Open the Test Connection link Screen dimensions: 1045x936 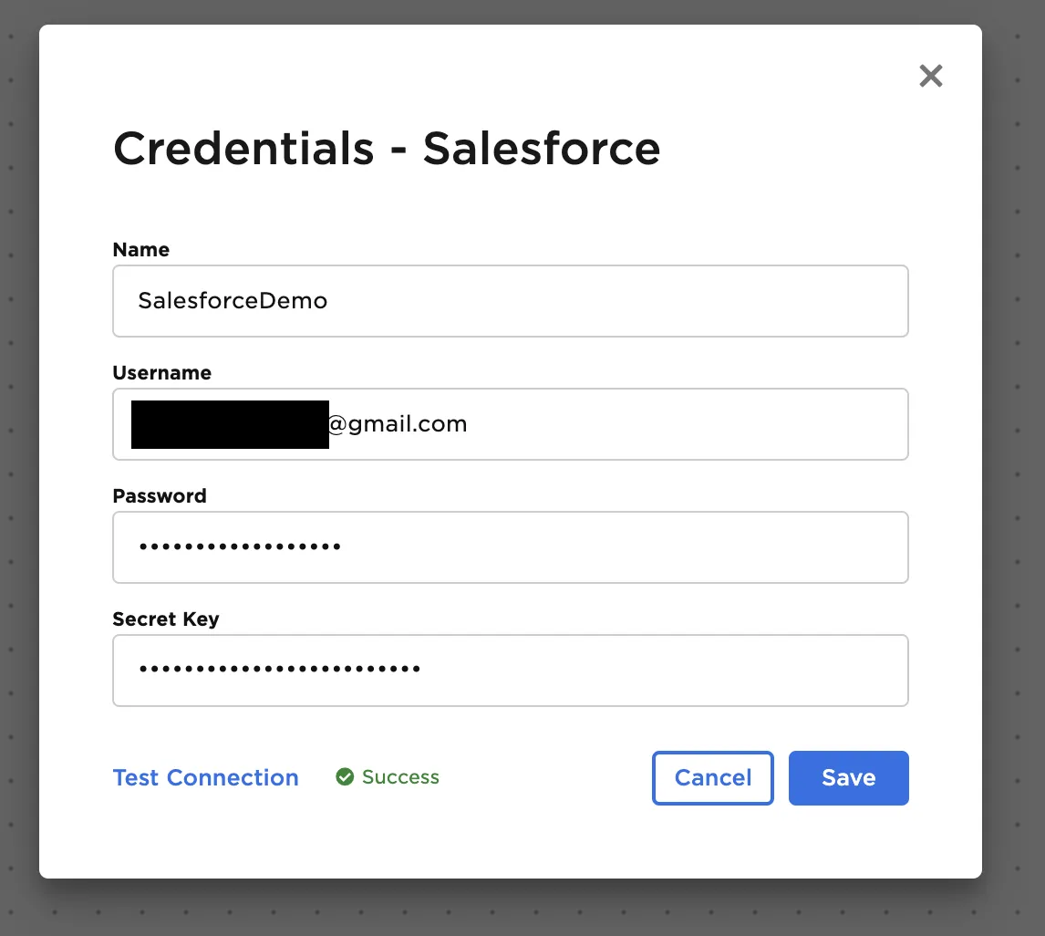205,777
